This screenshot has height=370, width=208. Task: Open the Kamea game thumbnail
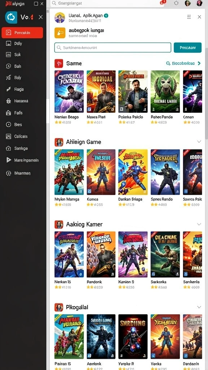(101, 172)
